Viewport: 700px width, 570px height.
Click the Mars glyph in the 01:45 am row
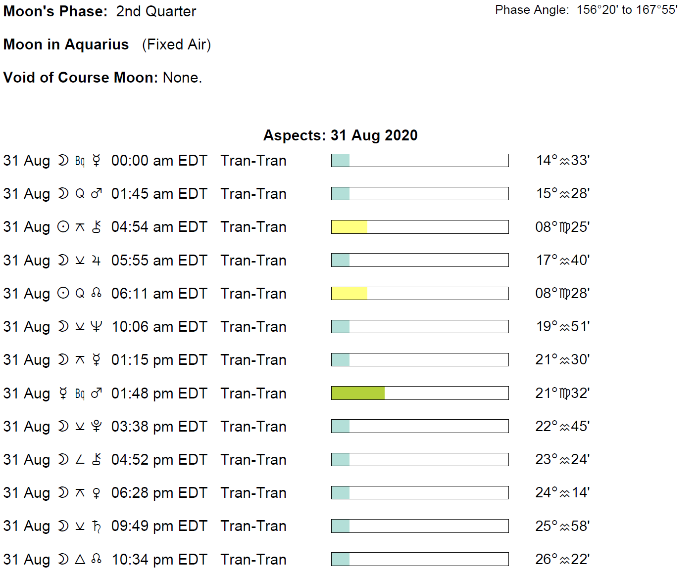point(97,194)
